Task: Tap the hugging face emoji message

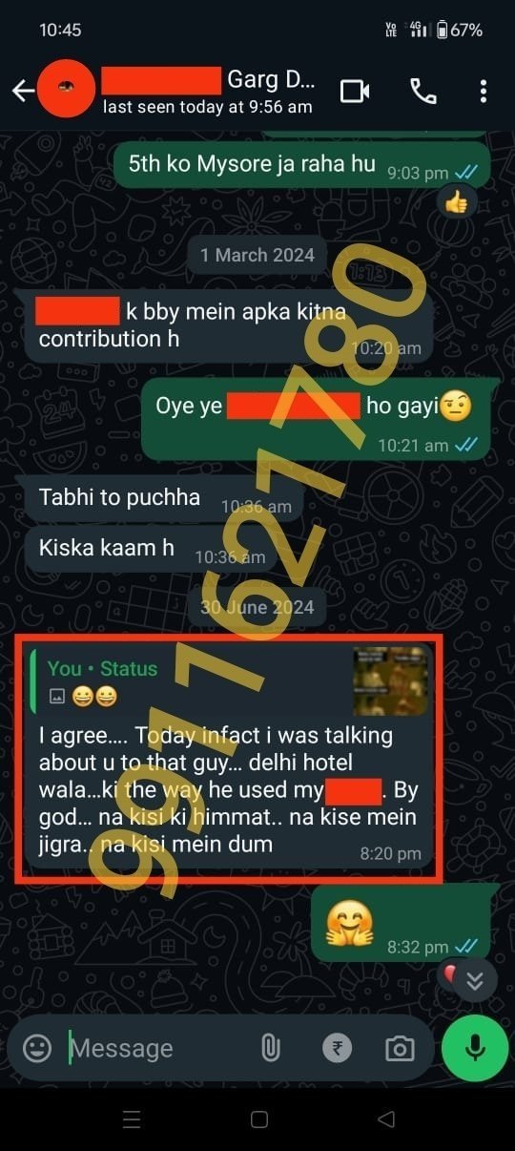Action: [x=348, y=924]
